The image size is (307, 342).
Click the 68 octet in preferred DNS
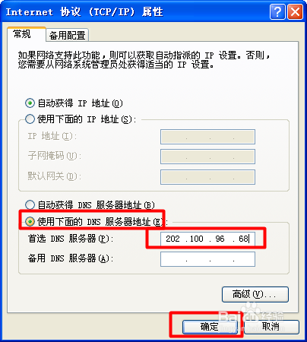point(243,239)
